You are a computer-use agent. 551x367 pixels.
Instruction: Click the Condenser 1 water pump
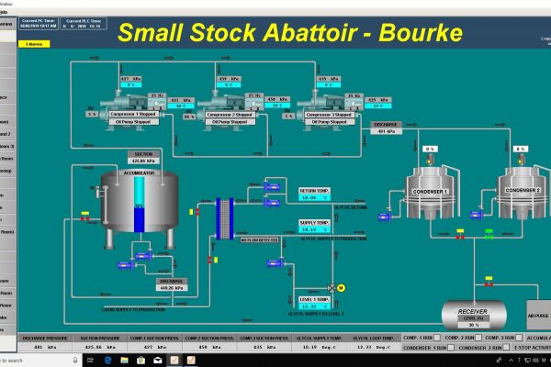point(387,218)
